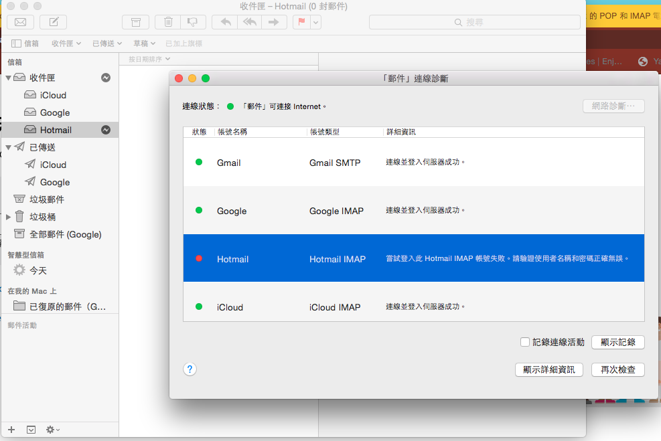Open the 草稿 favorites bar dropdown
Image resolution: width=661 pixels, height=441 pixels.
pos(144,43)
